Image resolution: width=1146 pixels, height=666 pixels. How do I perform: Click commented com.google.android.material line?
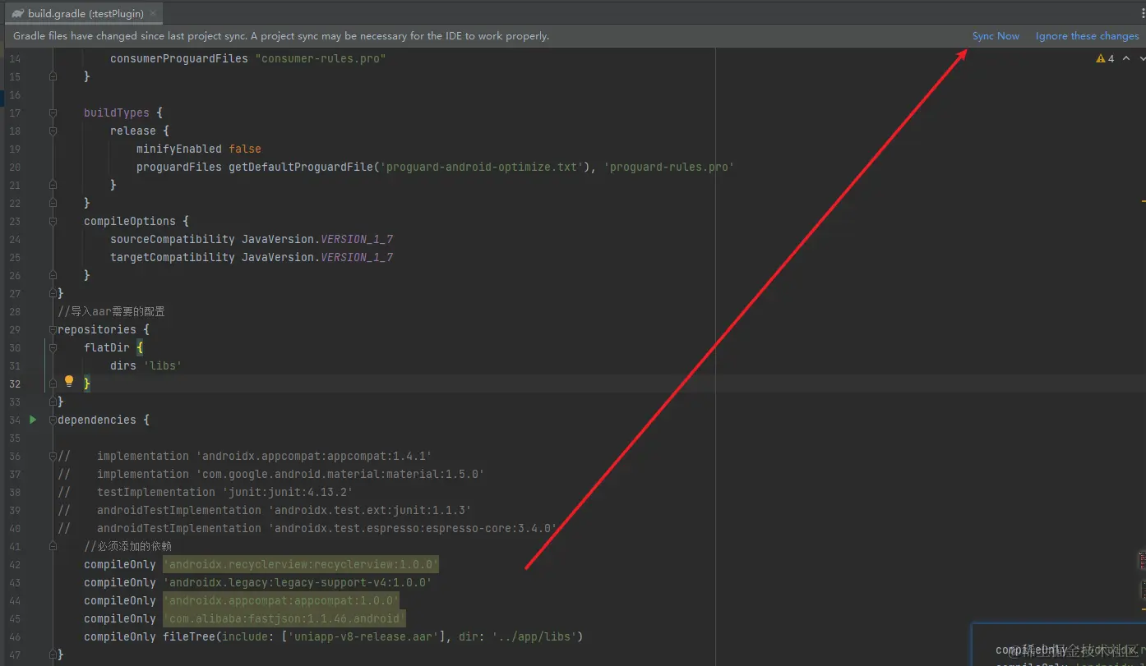tap(271, 474)
